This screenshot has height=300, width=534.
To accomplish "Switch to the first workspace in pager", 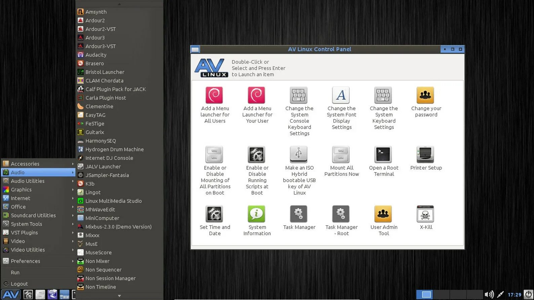I will pos(424,295).
